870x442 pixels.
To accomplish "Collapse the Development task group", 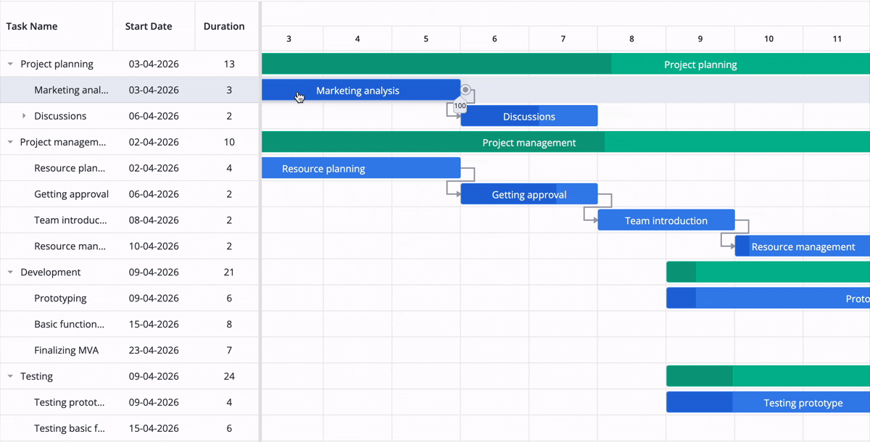I will click(x=9, y=272).
